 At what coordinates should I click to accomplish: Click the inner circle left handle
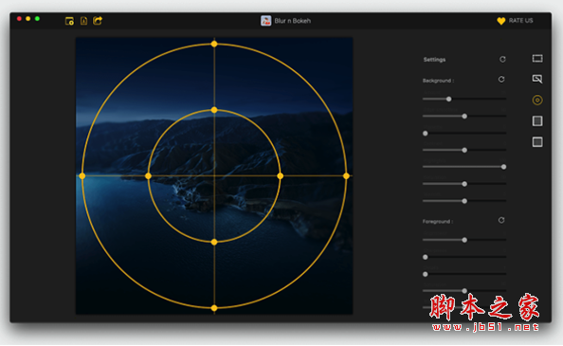pyautogui.click(x=148, y=176)
